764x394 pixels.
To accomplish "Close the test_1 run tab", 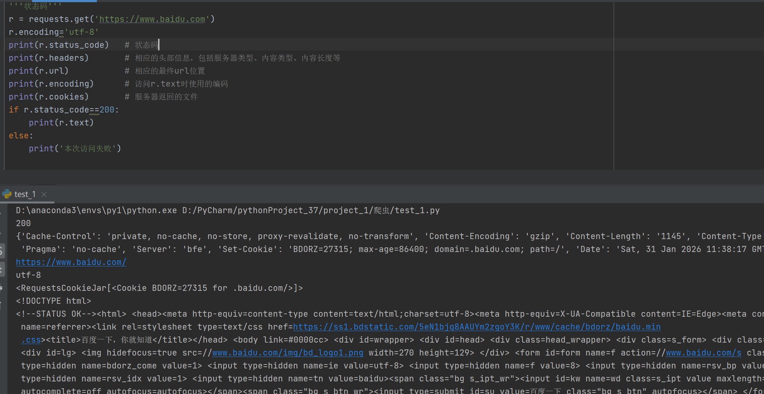I will [44, 194].
